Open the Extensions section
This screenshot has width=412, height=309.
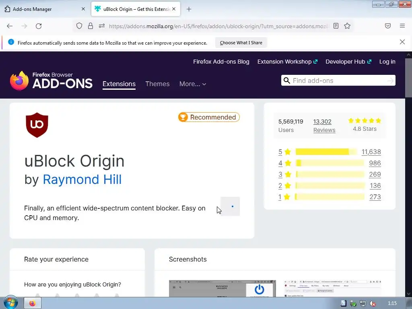119,84
